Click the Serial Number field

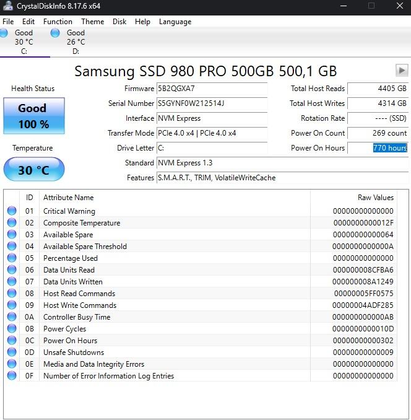click(x=211, y=103)
